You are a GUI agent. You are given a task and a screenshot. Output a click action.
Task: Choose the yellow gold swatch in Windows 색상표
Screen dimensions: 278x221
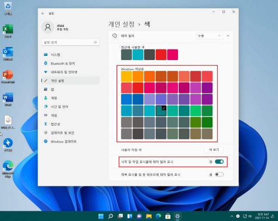click(126, 76)
